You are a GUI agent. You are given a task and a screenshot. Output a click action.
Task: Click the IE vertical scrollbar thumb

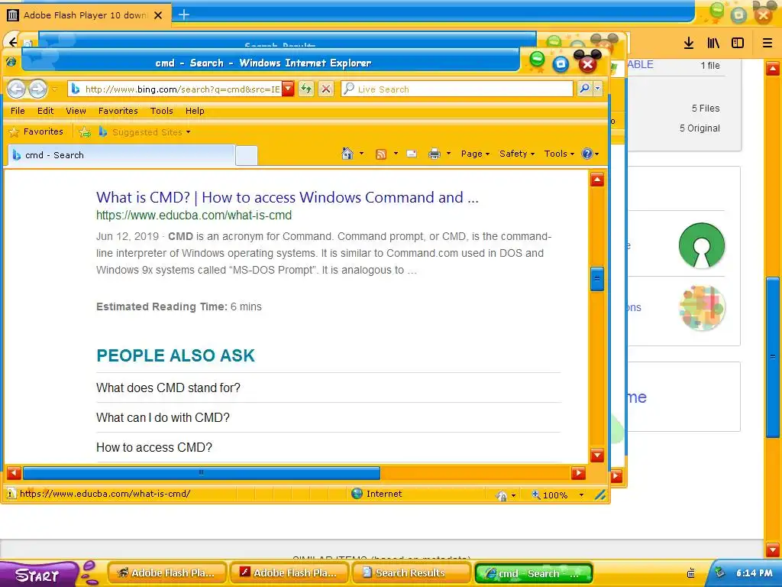[x=597, y=279]
